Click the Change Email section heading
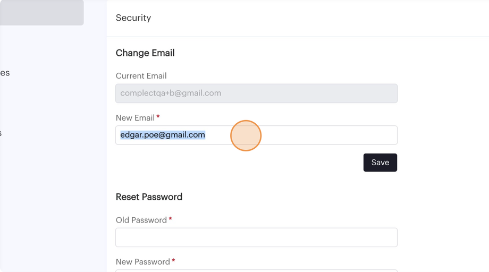Image resolution: width=489 pixels, height=272 pixels. [x=145, y=53]
